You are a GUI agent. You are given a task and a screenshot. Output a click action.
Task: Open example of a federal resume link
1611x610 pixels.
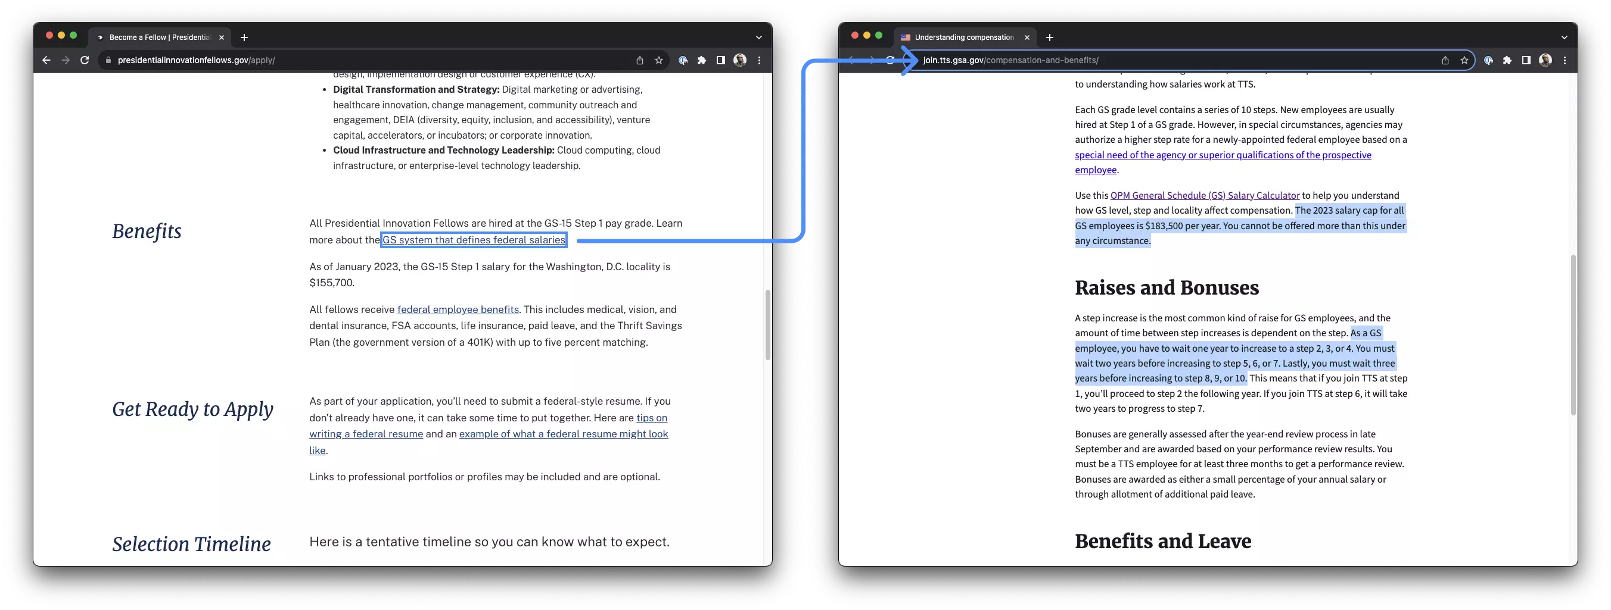[563, 434]
